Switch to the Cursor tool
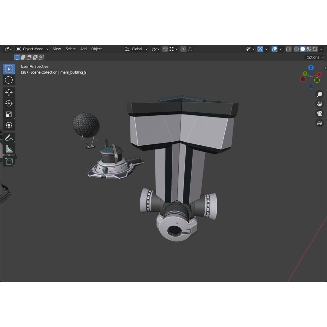The image size is (327, 327). [9, 80]
